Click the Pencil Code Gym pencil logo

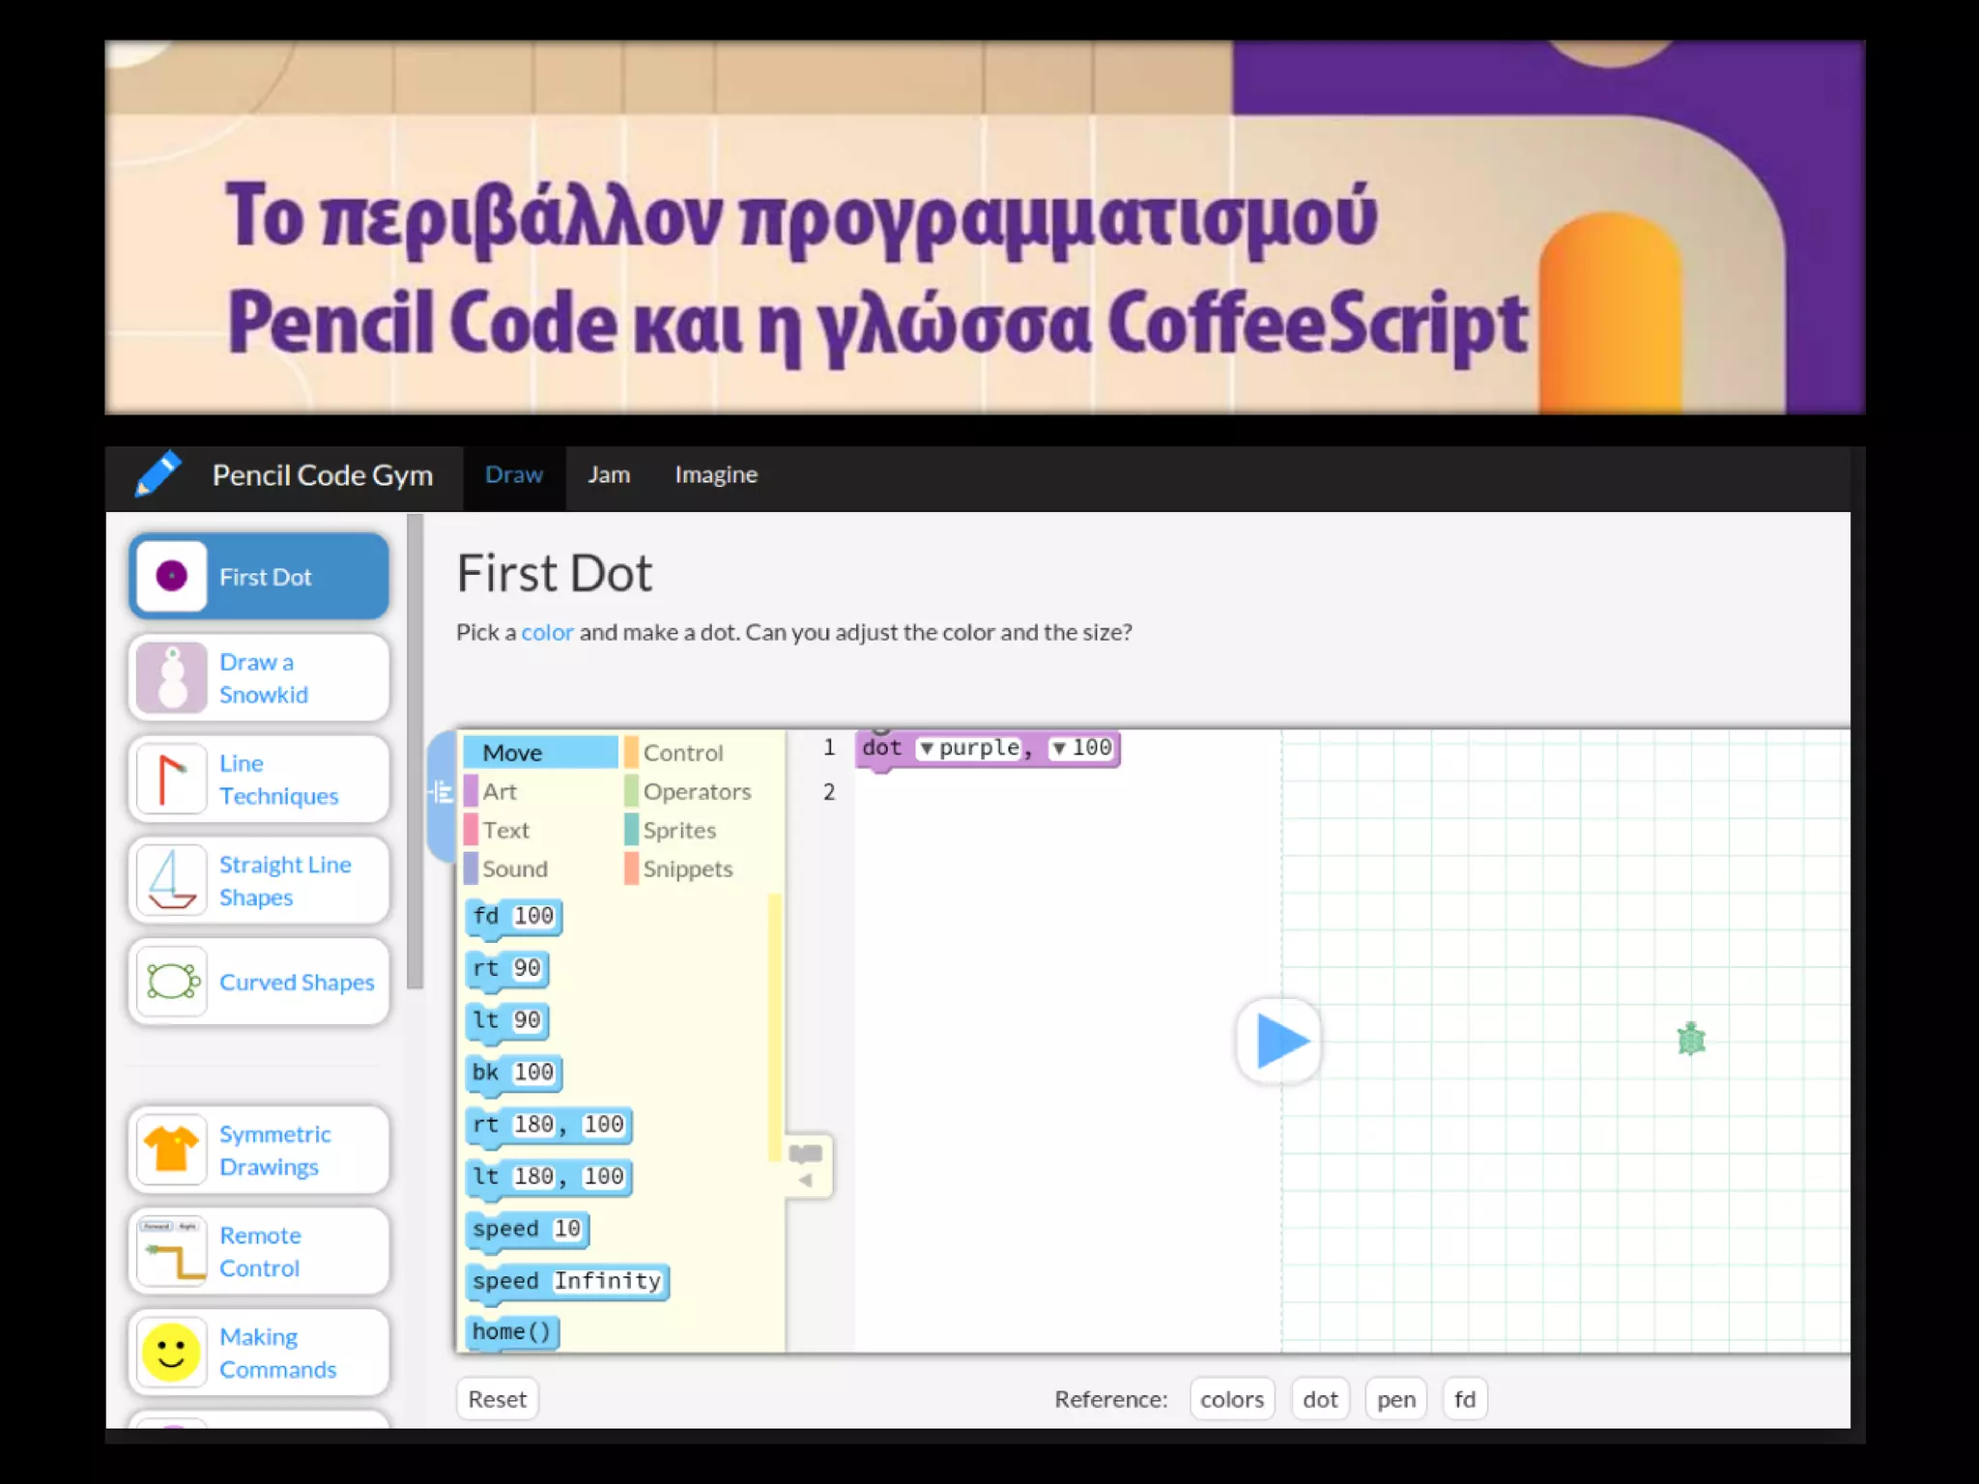[158, 474]
